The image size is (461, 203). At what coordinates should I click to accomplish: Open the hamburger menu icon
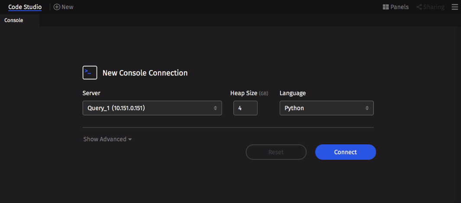(455, 7)
